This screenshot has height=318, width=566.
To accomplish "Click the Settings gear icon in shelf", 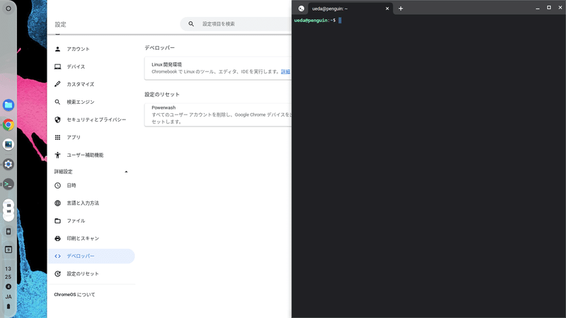I will [x=8, y=165].
